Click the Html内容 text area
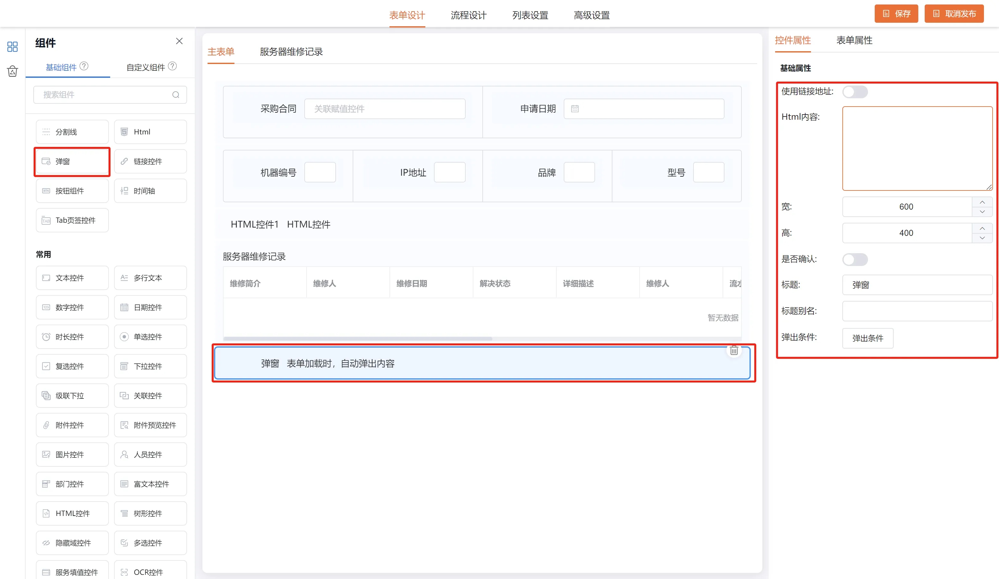Image resolution: width=999 pixels, height=579 pixels. click(x=917, y=149)
